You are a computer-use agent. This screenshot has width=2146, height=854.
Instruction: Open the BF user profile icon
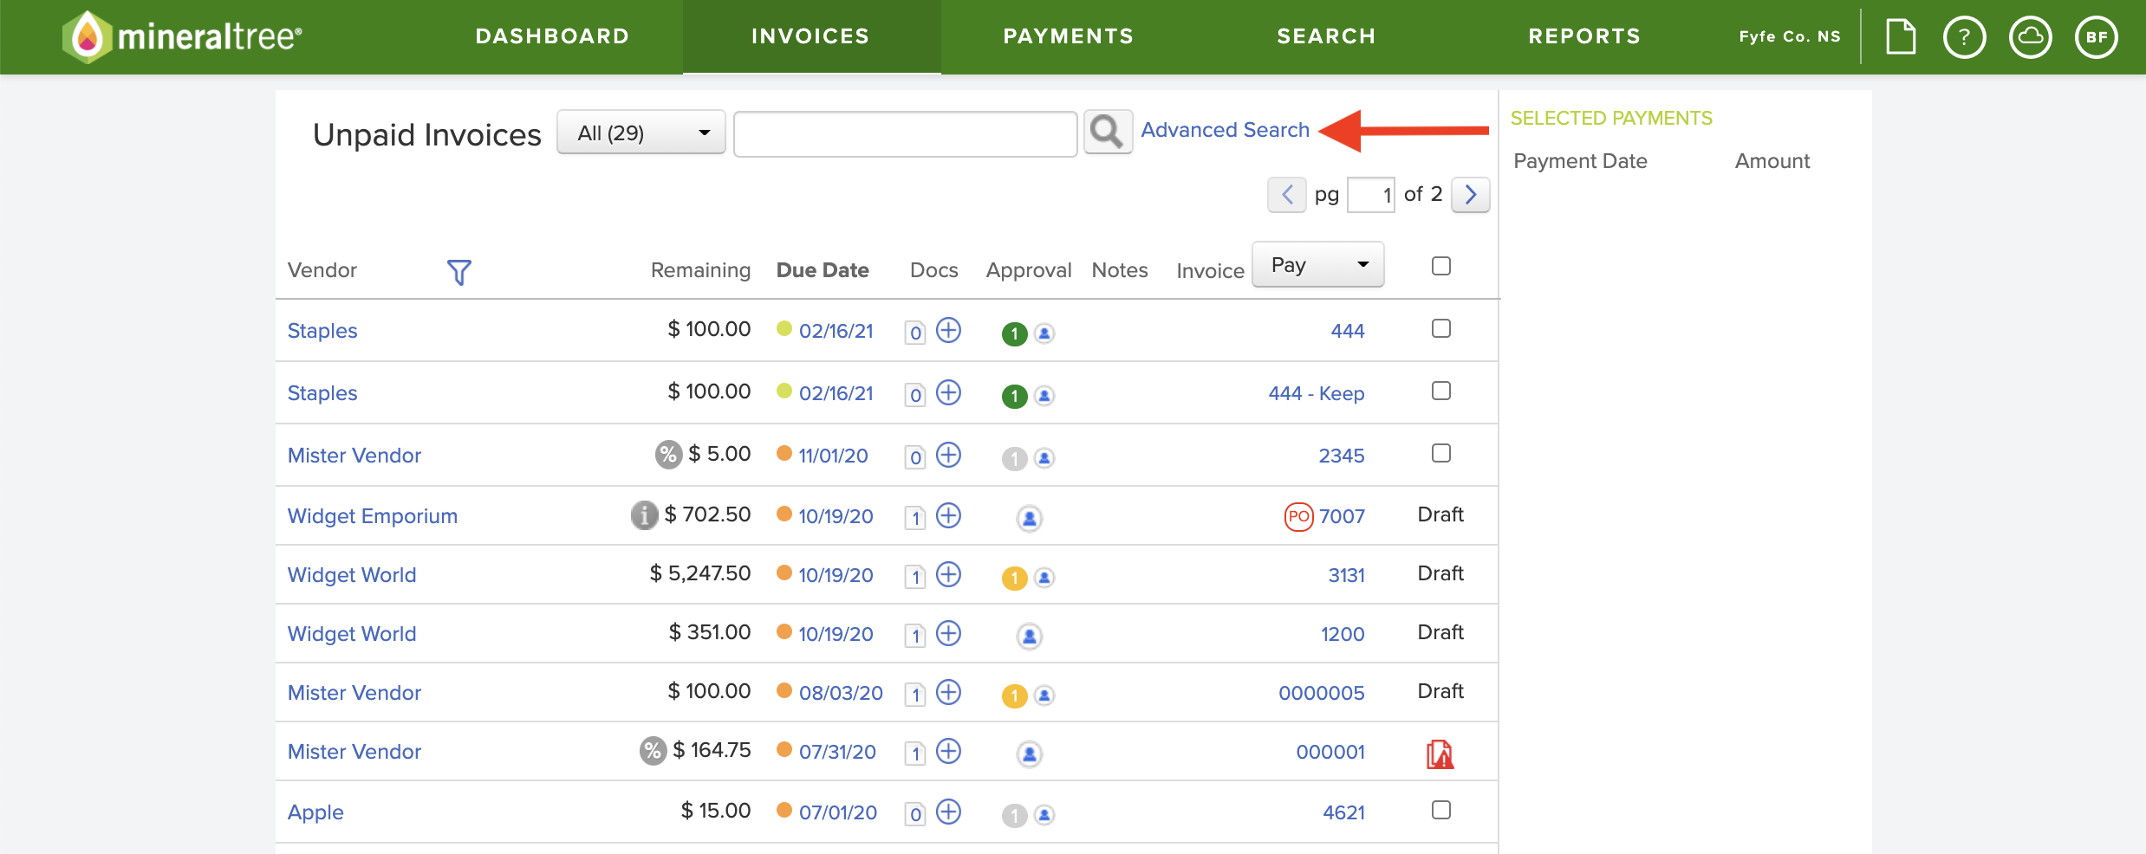(2096, 37)
